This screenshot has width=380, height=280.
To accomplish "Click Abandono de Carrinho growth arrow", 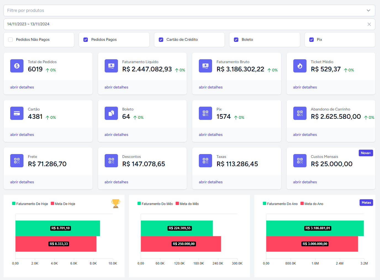I will pos(366,118).
